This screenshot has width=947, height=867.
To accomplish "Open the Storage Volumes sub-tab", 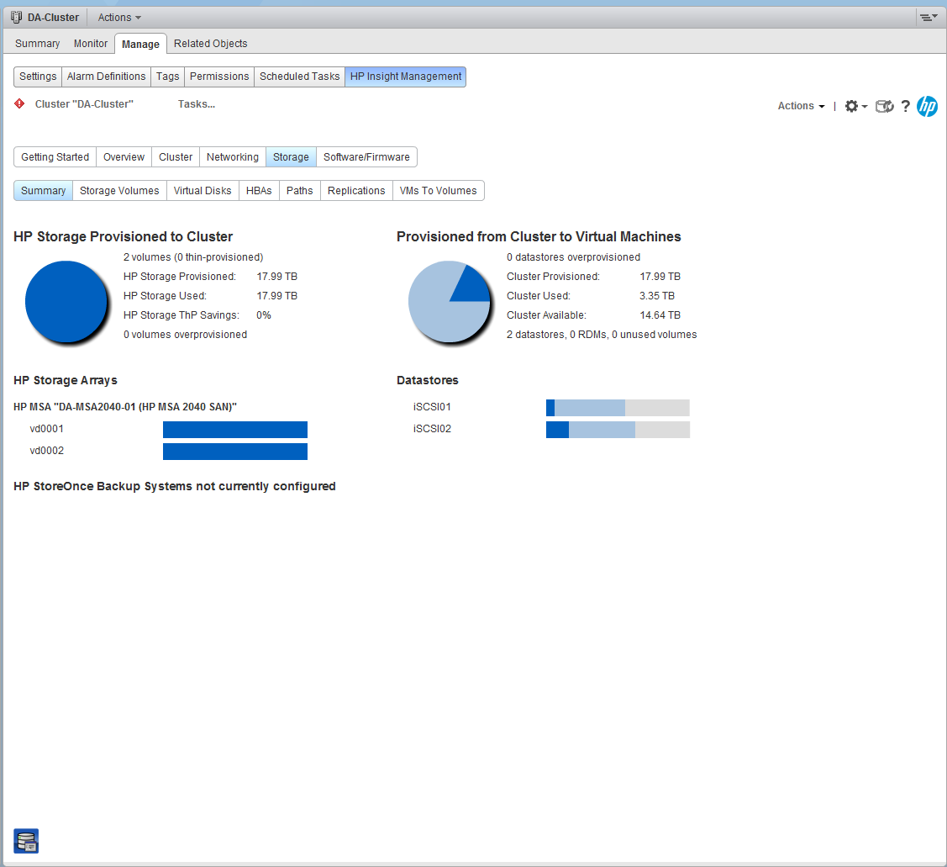I will pos(119,190).
